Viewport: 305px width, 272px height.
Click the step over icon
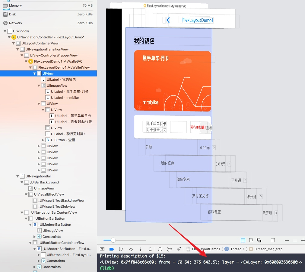pyautogui.click(x=131, y=249)
